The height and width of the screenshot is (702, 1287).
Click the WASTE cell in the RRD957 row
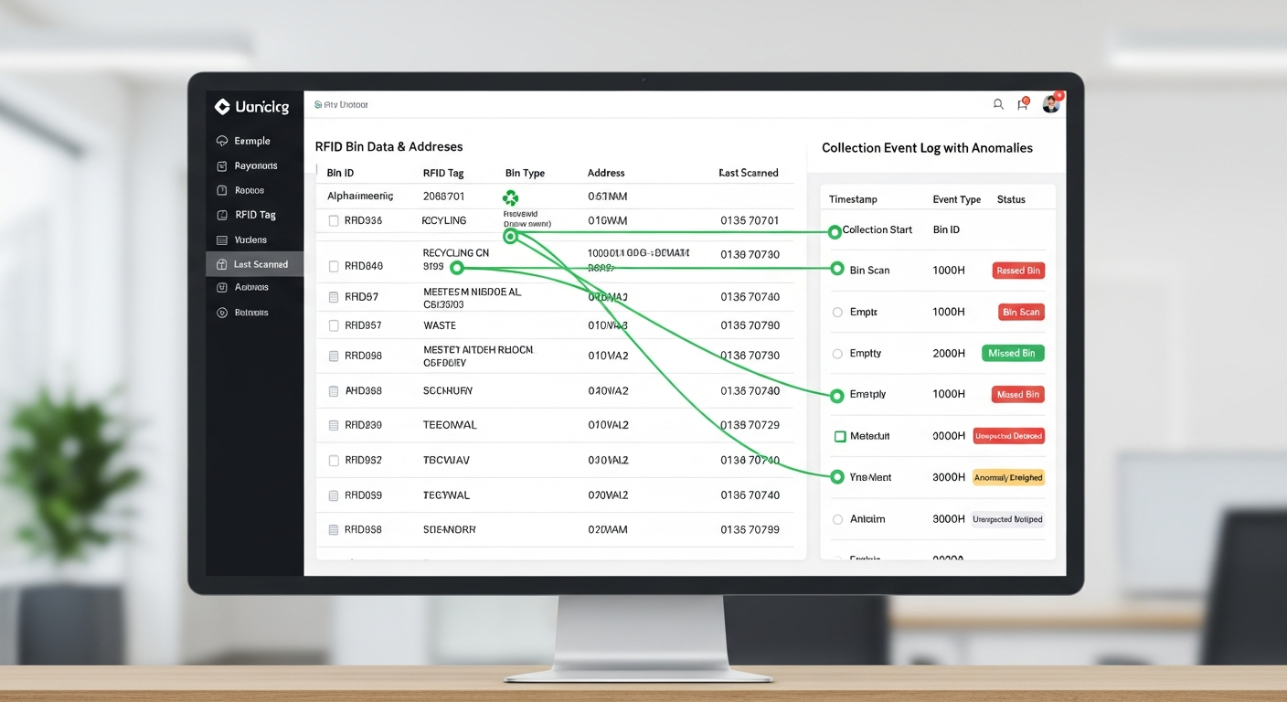click(440, 326)
